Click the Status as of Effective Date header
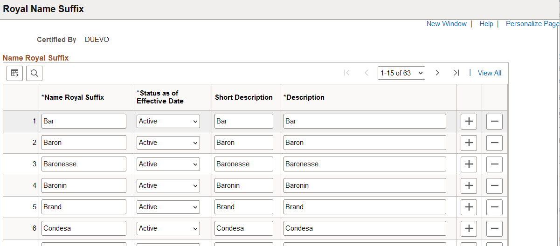 pos(160,97)
